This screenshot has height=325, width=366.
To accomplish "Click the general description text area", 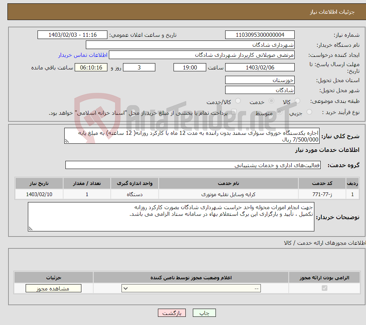I will (192, 136).
